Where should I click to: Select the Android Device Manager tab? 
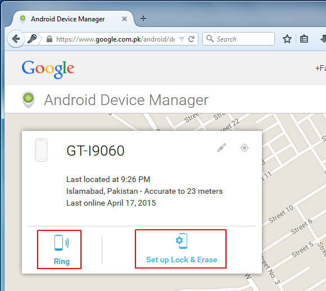click(x=73, y=19)
